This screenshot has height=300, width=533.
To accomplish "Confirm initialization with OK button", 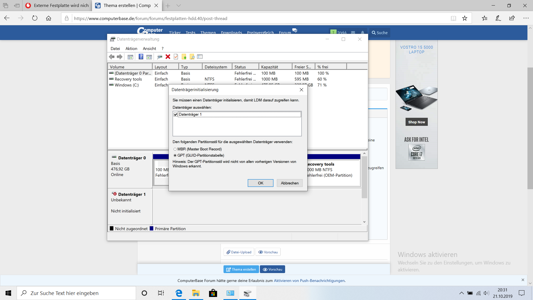I will point(260,183).
